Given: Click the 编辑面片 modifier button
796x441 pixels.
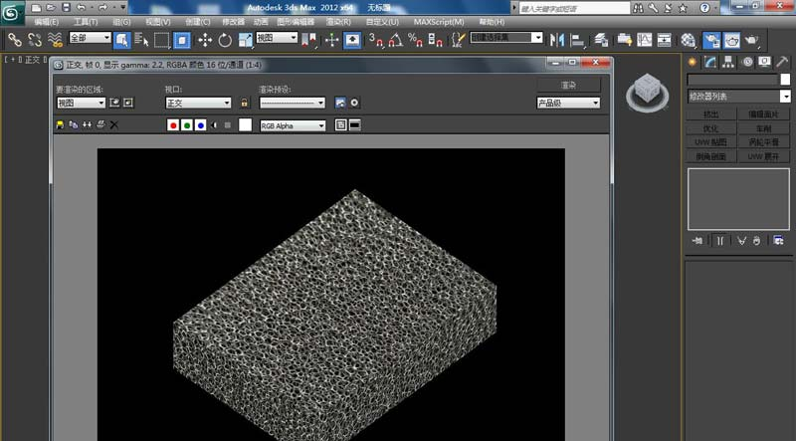Looking at the screenshot, I should tap(763, 113).
